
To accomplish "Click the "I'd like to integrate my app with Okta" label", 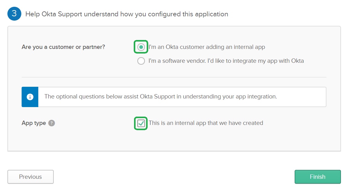I will (x=226, y=61).
